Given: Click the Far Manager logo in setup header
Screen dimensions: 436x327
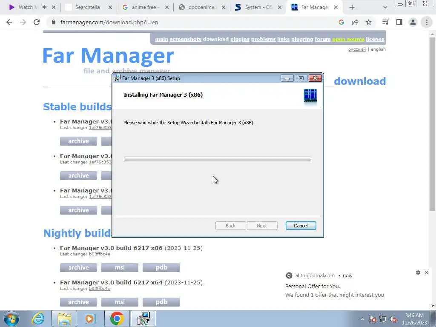Looking at the screenshot, I should (310, 96).
